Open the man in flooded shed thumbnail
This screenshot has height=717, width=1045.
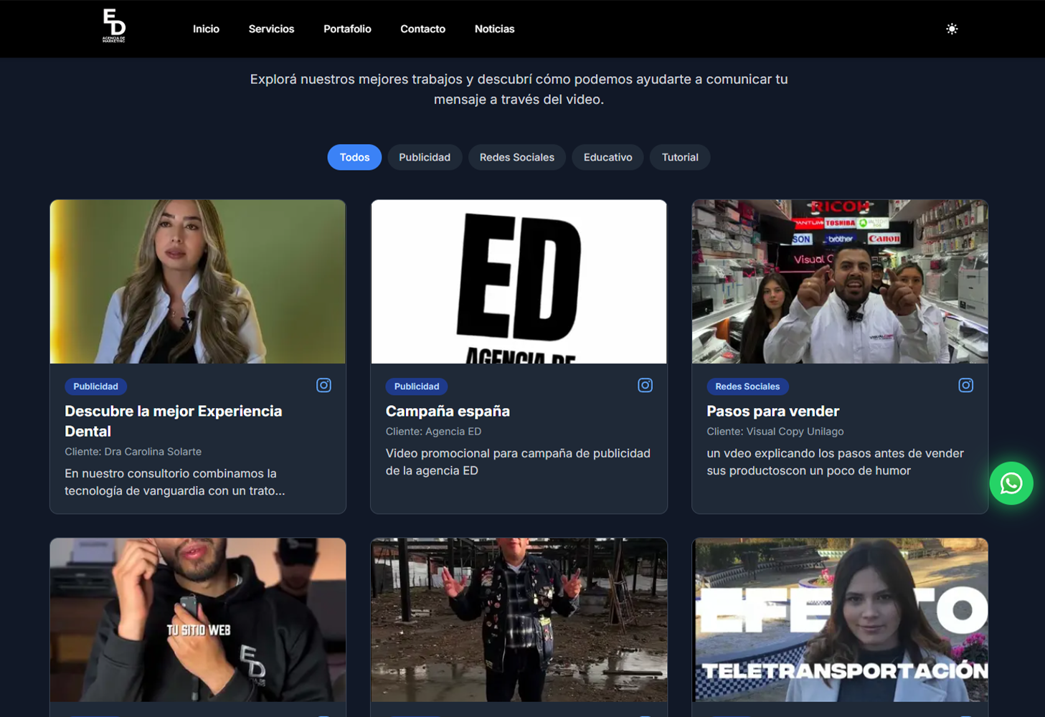519,620
